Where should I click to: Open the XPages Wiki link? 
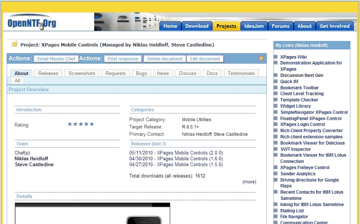tap(293, 57)
